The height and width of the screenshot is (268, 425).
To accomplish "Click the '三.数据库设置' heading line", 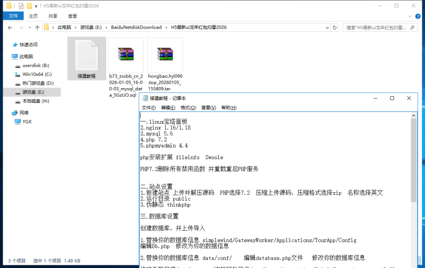I will click(x=159, y=217).
